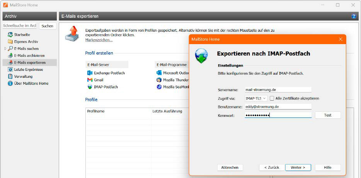The image size is (361, 178).
Task: Click the Weiter button
Action: tap(298, 168)
